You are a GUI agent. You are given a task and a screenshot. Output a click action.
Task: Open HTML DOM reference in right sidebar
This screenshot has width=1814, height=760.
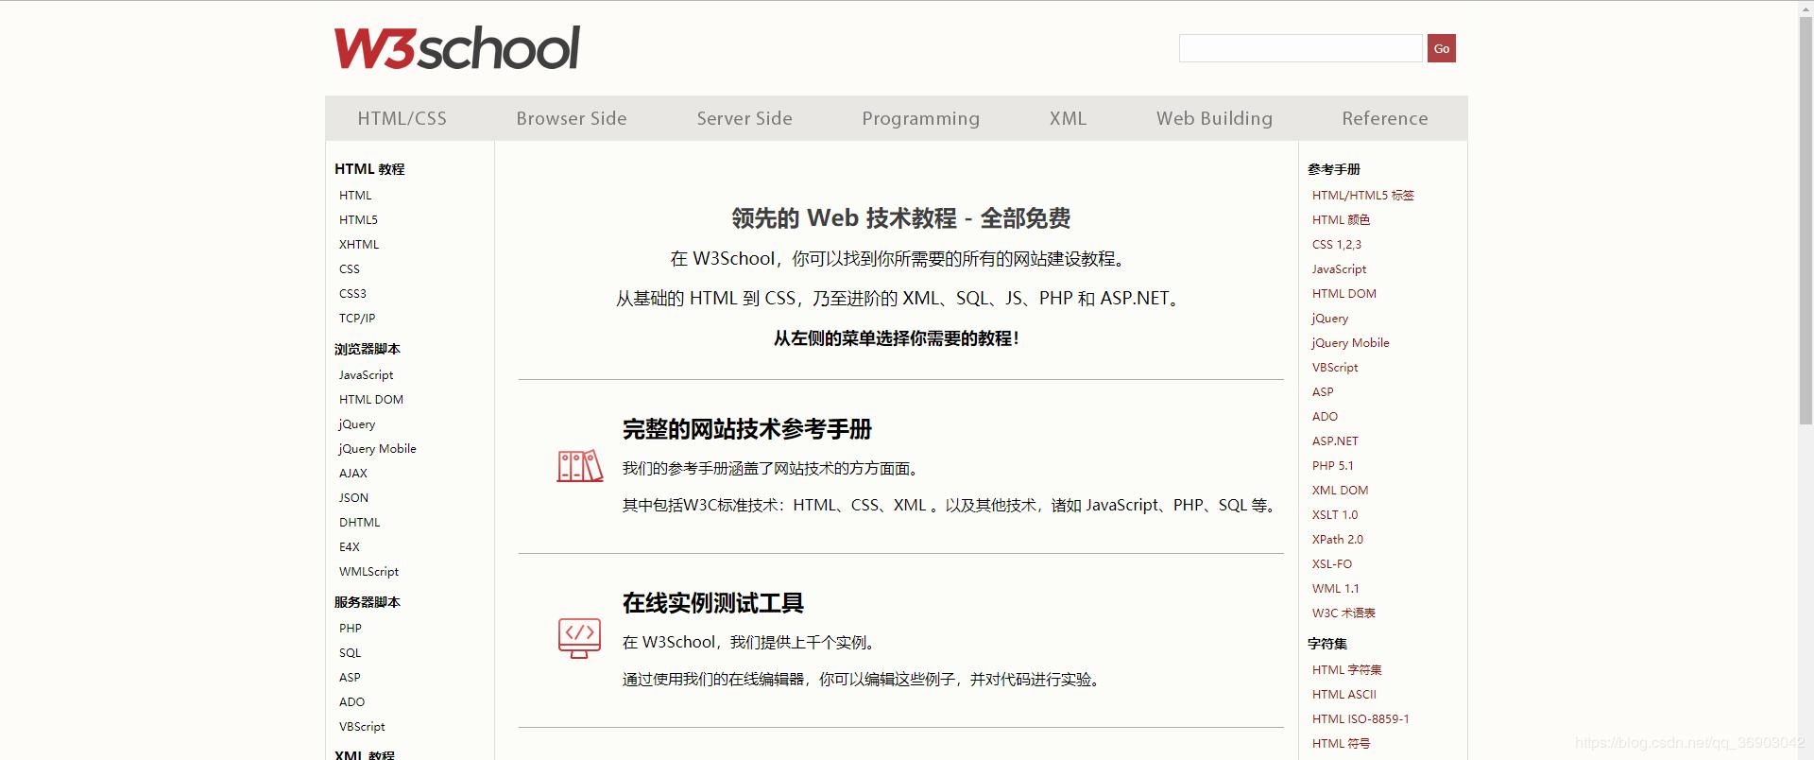1344,294
